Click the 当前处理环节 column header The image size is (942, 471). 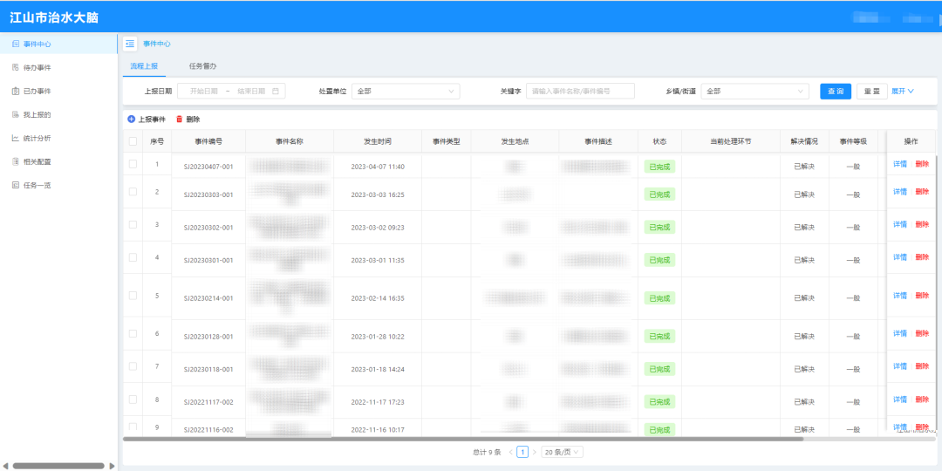731,142
